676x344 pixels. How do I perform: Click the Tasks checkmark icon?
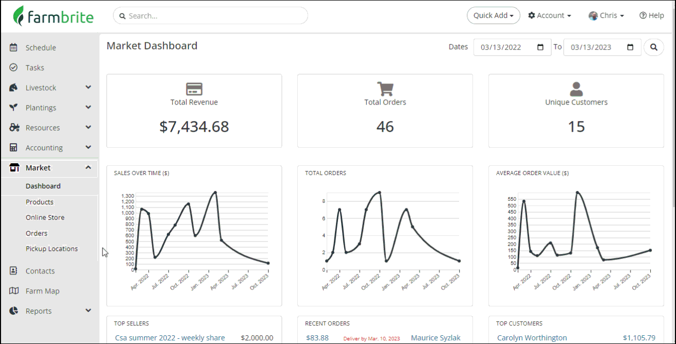click(x=14, y=67)
